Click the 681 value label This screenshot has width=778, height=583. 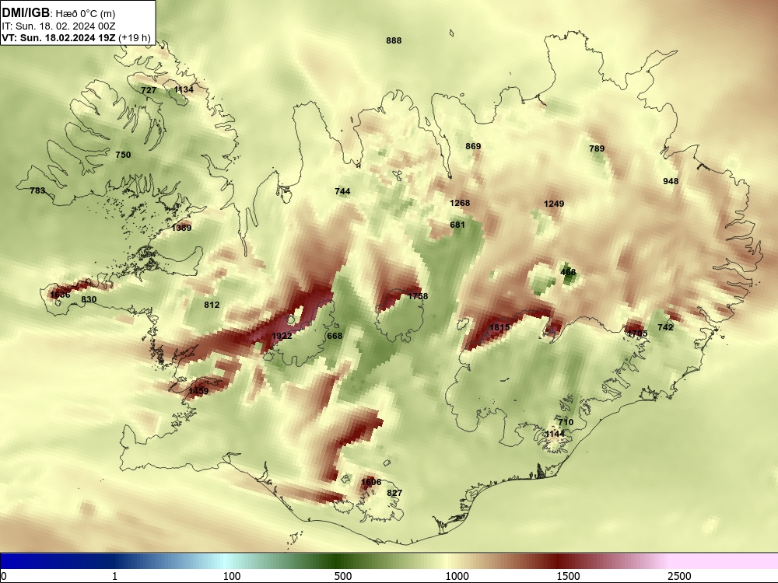[x=457, y=225]
